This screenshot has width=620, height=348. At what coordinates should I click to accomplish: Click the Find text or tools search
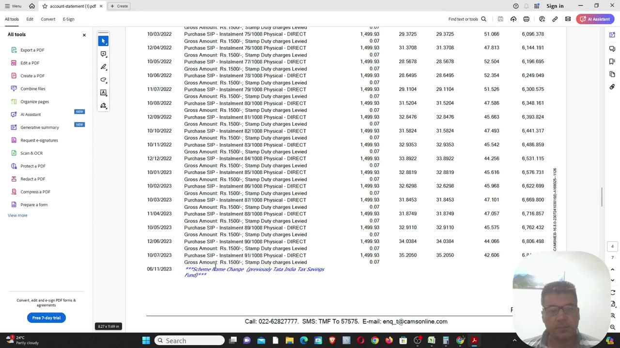pyautogui.click(x=467, y=19)
